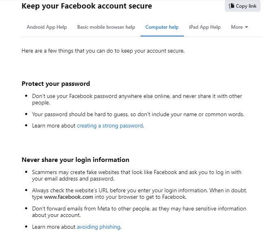Click the Keep your Facebook account secure title

(87, 6)
